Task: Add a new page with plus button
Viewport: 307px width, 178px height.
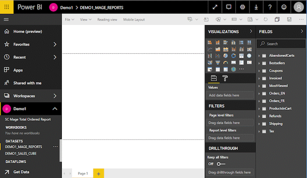Action: (x=99, y=174)
